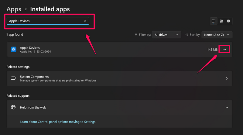This screenshot has height=135, width=243.
Task: Click the globe icon beside Help from the web
Action: click(x=13, y=107)
